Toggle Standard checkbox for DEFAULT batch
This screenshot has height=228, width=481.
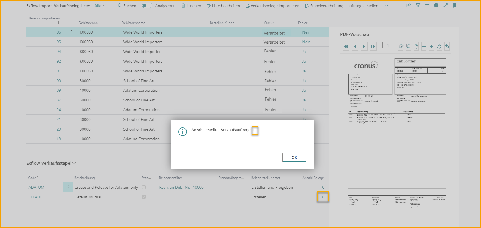click(144, 197)
